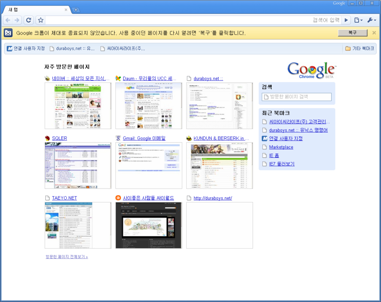The image size is (381, 302).
Task: Click 방문한 페이지 전체보기 link
Action: [67, 257]
